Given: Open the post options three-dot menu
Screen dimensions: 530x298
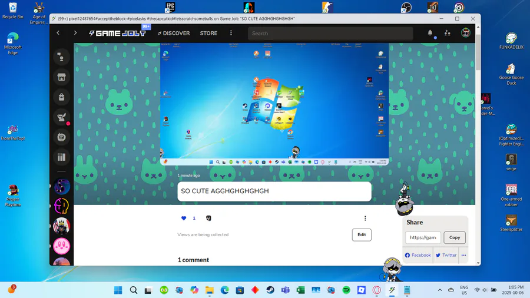Looking at the screenshot, I should point(365,218).
